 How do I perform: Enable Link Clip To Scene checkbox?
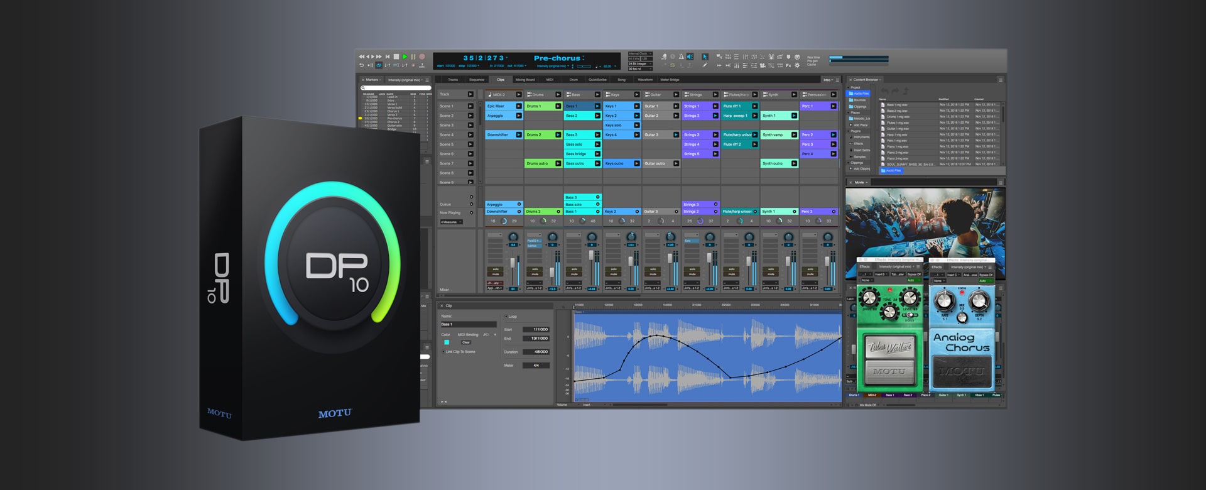[x=443, y=352]
